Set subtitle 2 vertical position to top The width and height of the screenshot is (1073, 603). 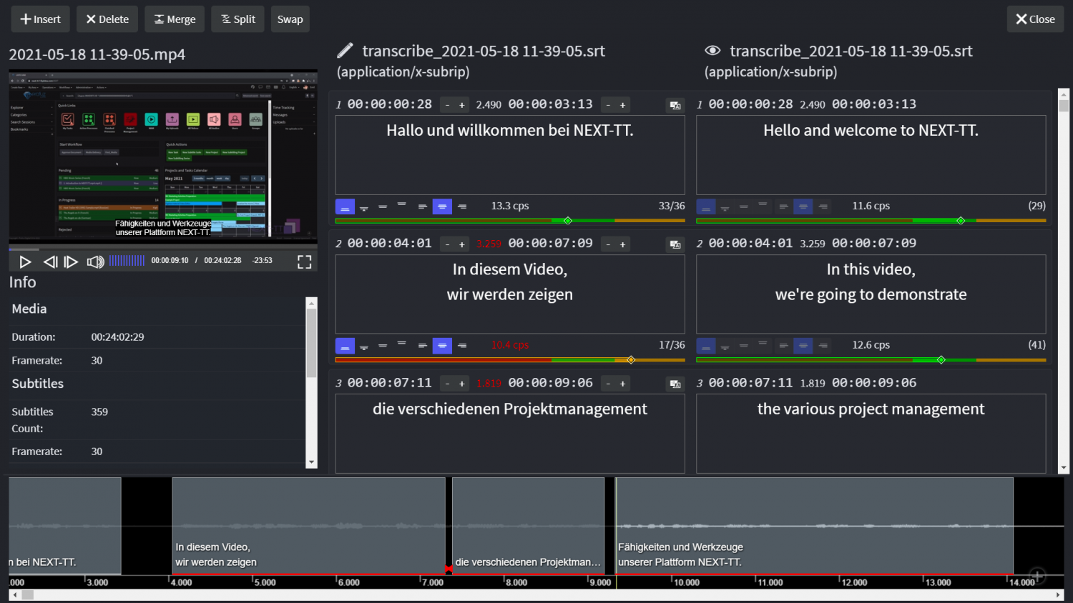tap(402, 346)
